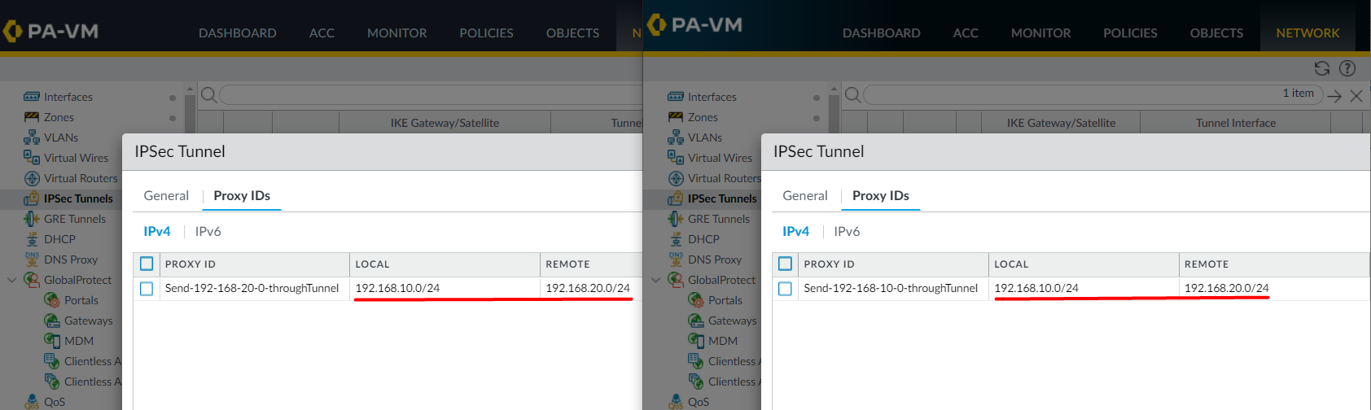This screenshot has height=410, width=1371.
Task: Open DNS Proxy icon in right window
Action: click(x=676, y=259)
